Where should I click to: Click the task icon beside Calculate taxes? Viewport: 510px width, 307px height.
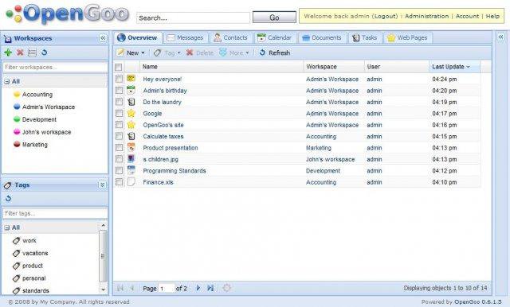pyautogui.click(x=131, y=136)
